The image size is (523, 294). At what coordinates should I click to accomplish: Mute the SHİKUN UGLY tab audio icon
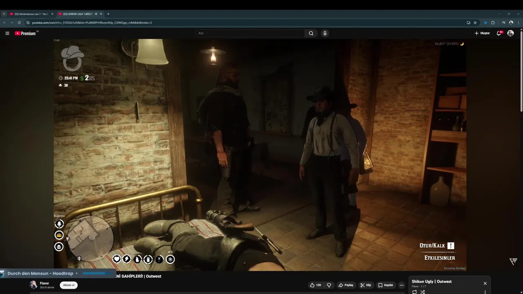pyautogui.click(x=96, y=14)
